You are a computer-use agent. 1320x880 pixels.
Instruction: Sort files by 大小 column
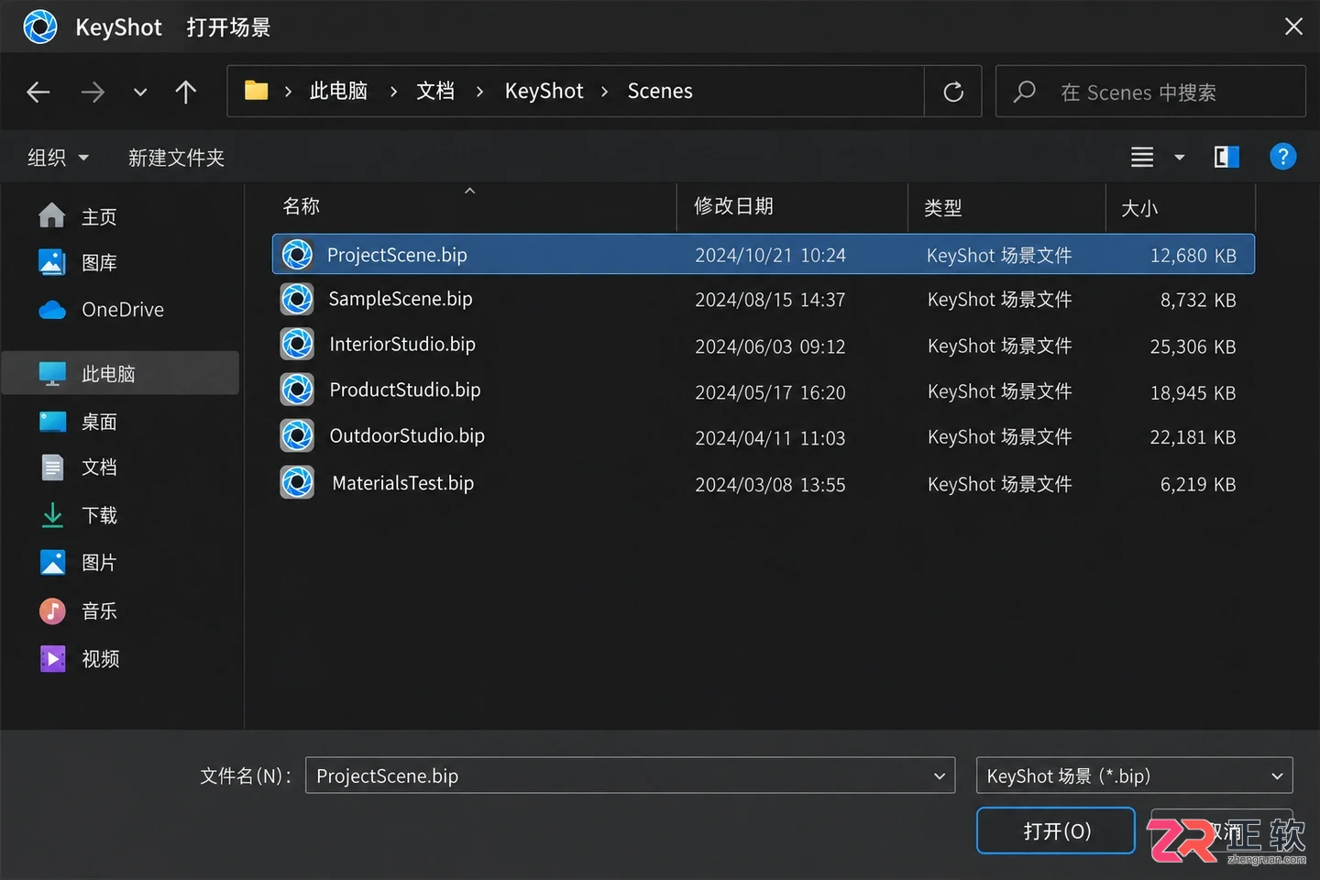point(1139,208)
